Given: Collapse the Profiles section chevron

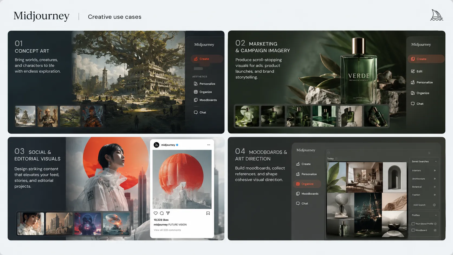Looking at the screenshot, I should pos(436,215).
